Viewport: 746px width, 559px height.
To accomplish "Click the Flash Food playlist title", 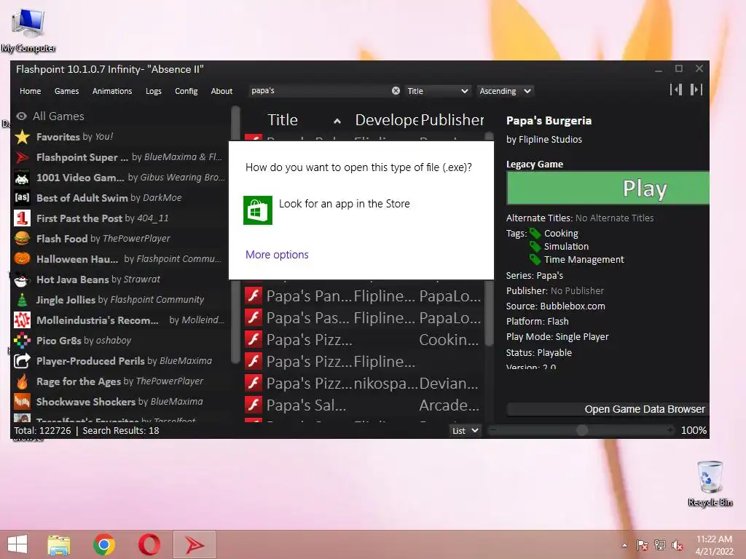I will [x=62, y=239].
